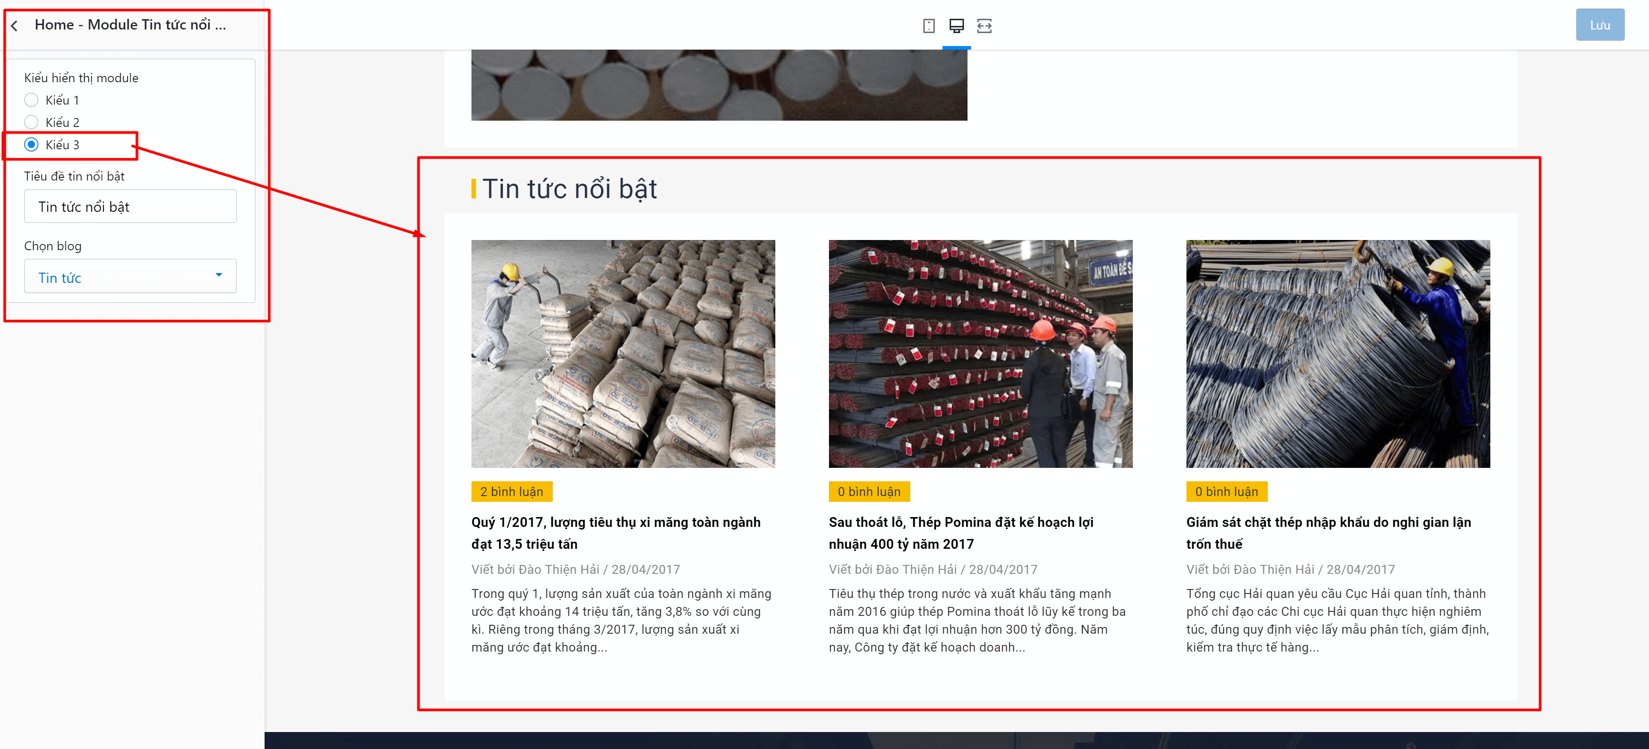Click the back arrow beside Home title
Image resolution: width=1649 pixels, height=749 pixels.
14,25
